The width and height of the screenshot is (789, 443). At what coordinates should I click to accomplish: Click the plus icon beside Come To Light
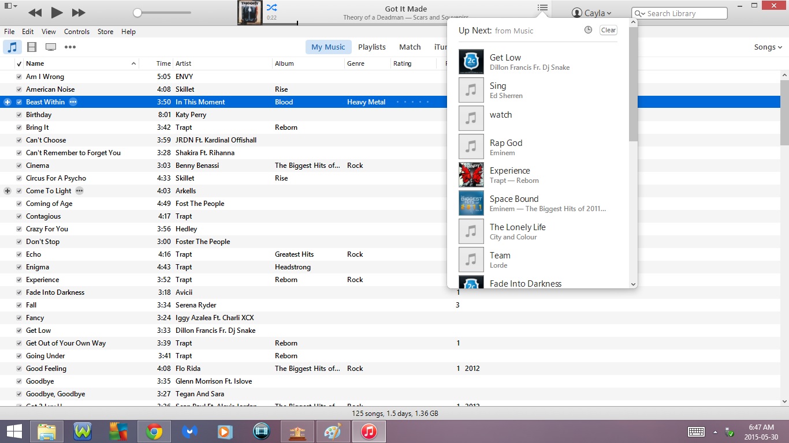click(x=8, y=191)
